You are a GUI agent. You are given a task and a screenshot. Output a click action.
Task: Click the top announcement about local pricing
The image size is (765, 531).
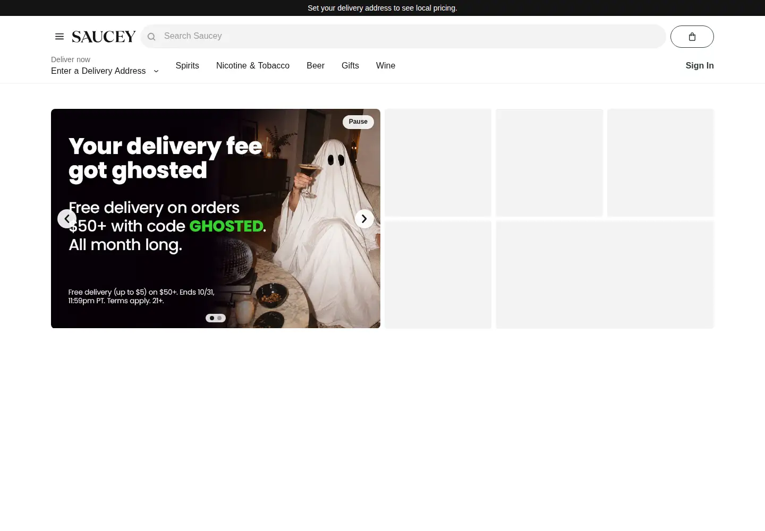[x=382, y=8]
